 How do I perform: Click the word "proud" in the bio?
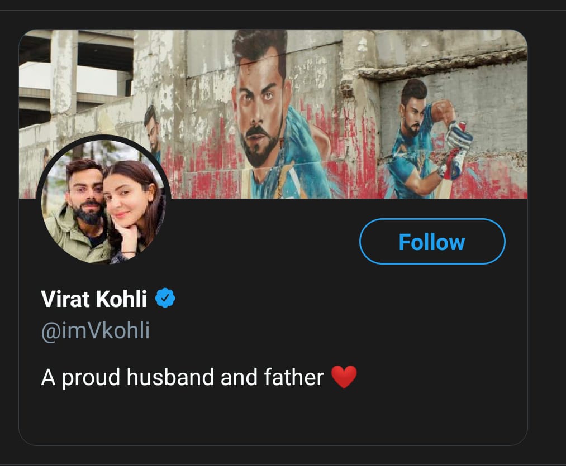point(91,378)
